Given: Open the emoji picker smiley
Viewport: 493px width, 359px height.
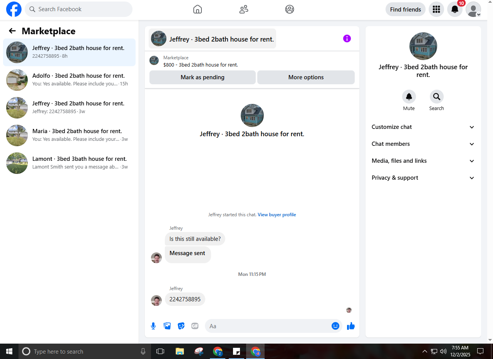Looking at the screenshot, I should click(x=335, y=326).
